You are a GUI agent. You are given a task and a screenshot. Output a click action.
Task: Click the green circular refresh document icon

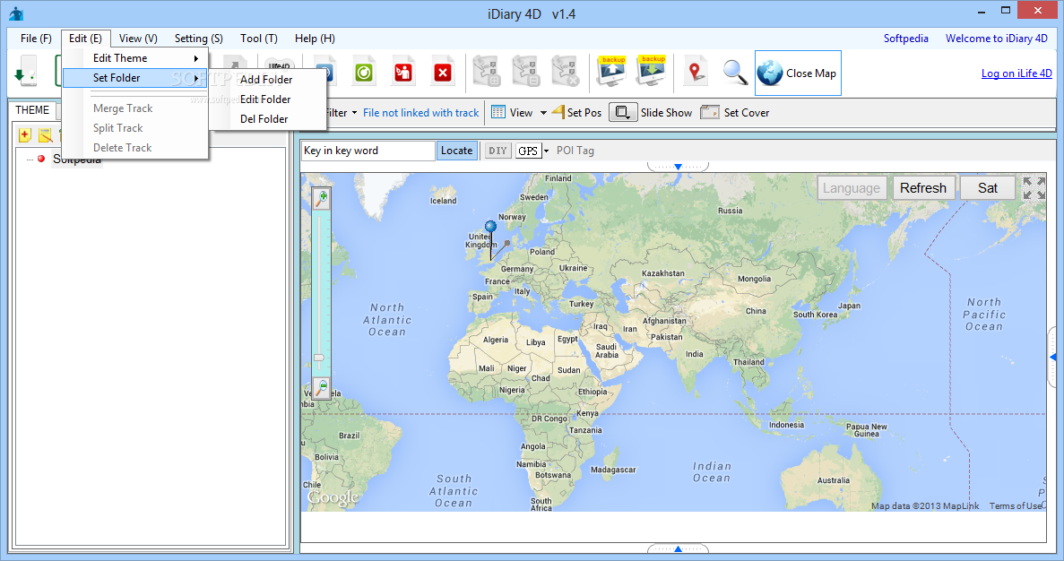click(x=364, y=72)
